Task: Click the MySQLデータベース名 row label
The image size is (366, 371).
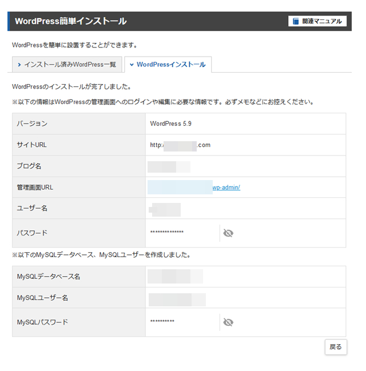Action: pyautogui.click(x=49, y=276)
